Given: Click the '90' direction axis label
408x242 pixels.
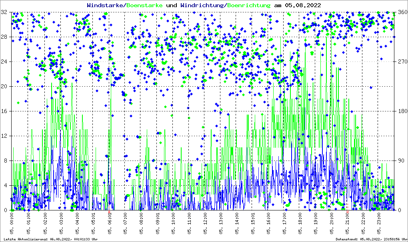Looking at the screenshot, I should tap(400, 161).
